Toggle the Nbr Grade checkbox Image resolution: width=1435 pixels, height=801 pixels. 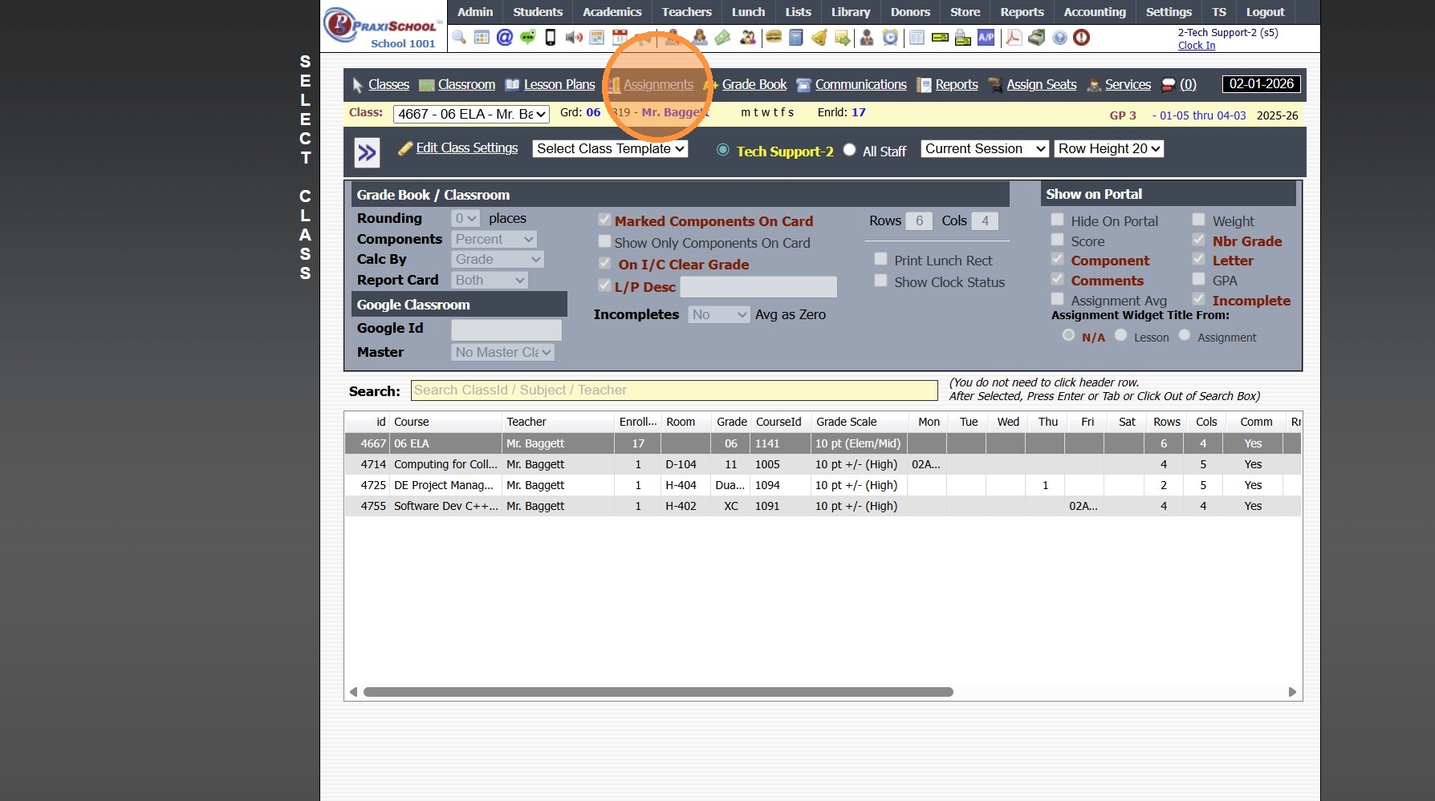(x=1198, y=240)
